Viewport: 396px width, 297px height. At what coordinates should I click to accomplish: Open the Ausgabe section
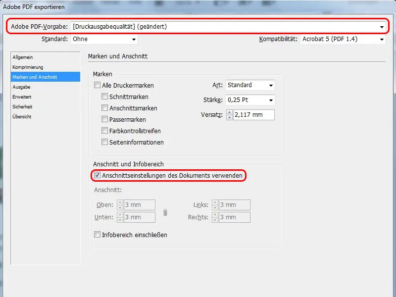[x=46, y=87]
